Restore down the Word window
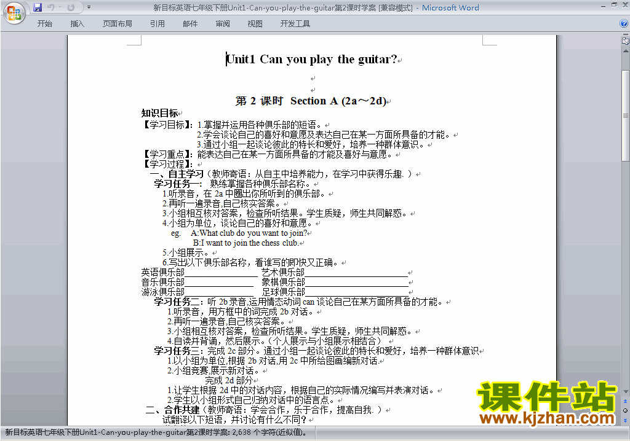The width and height of the screenshot is (630, 441). pos(614,6)
